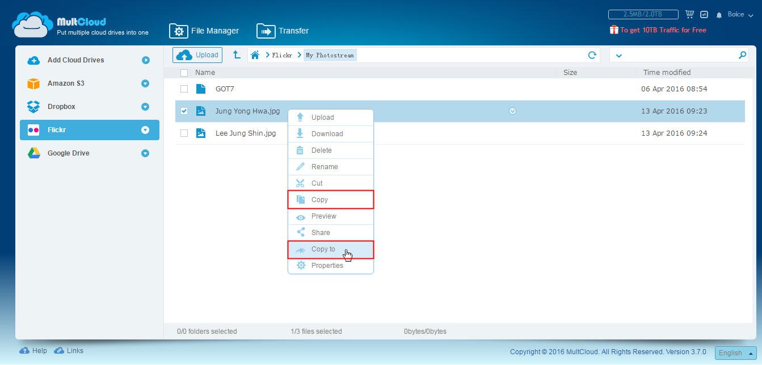
Task: Click the Add Cloud Drives plus icon
Action: pyautogui.click(x=33, y=60)
